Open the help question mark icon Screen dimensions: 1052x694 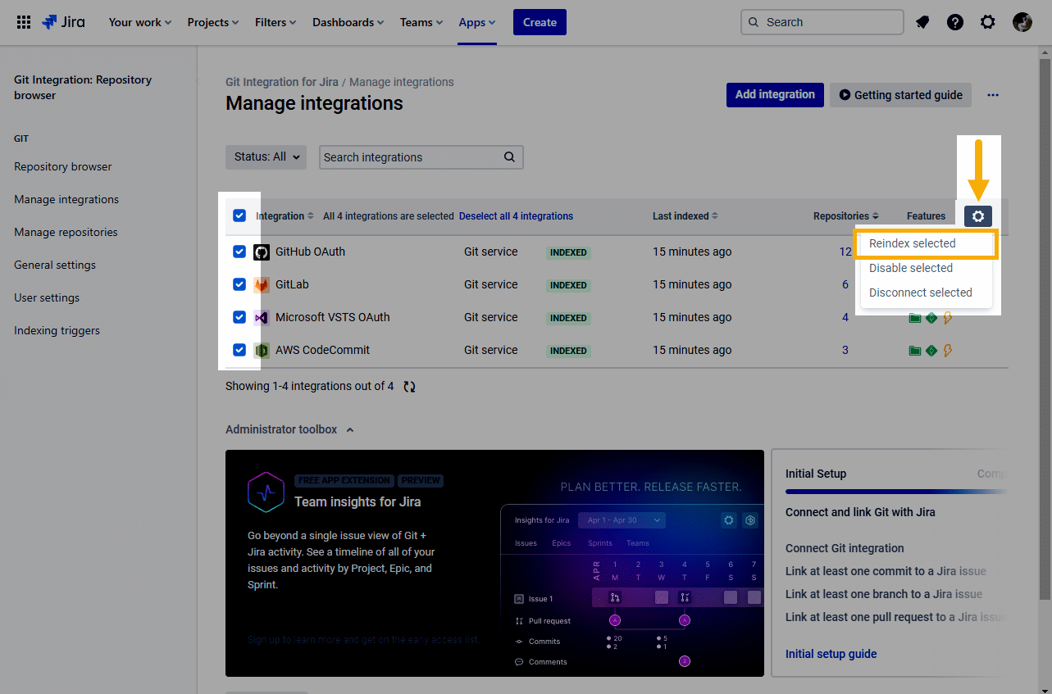tap(955, 22)
